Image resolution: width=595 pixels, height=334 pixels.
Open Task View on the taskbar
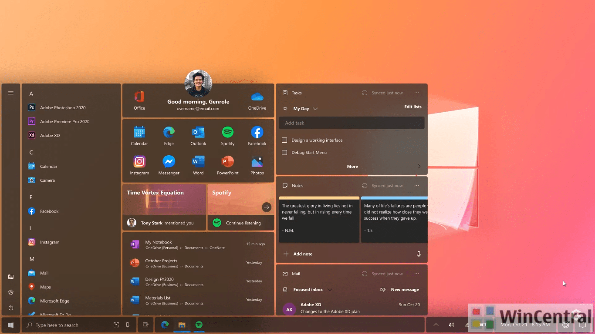pos(146,325)
